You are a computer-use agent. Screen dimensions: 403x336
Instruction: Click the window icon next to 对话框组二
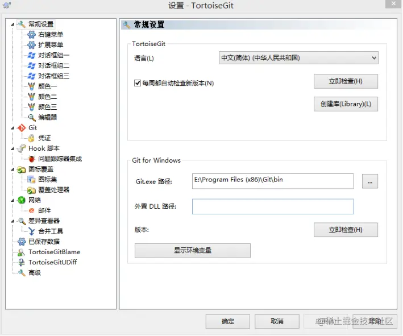31,65
